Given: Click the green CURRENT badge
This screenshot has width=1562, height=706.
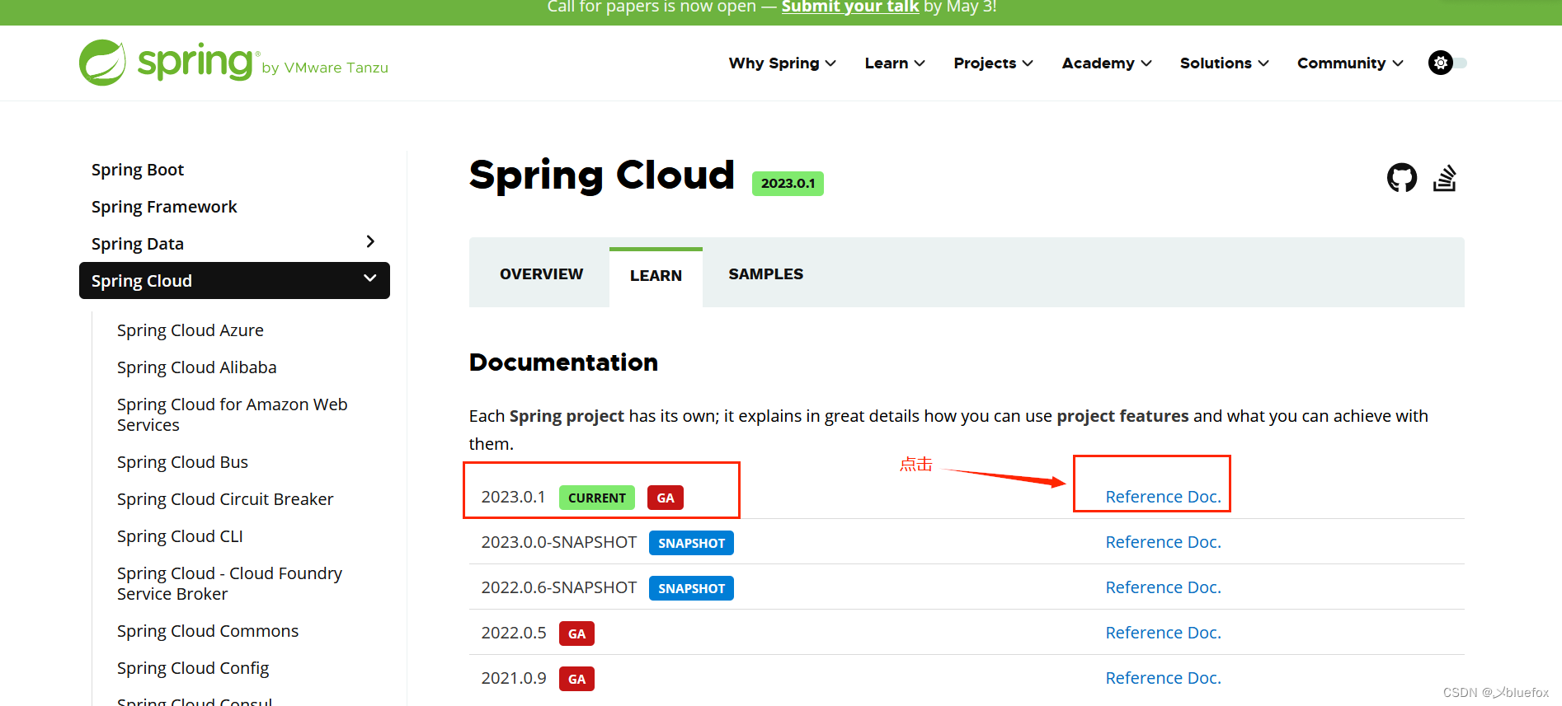Looking at the screenshot, I should tap(597, 498).
